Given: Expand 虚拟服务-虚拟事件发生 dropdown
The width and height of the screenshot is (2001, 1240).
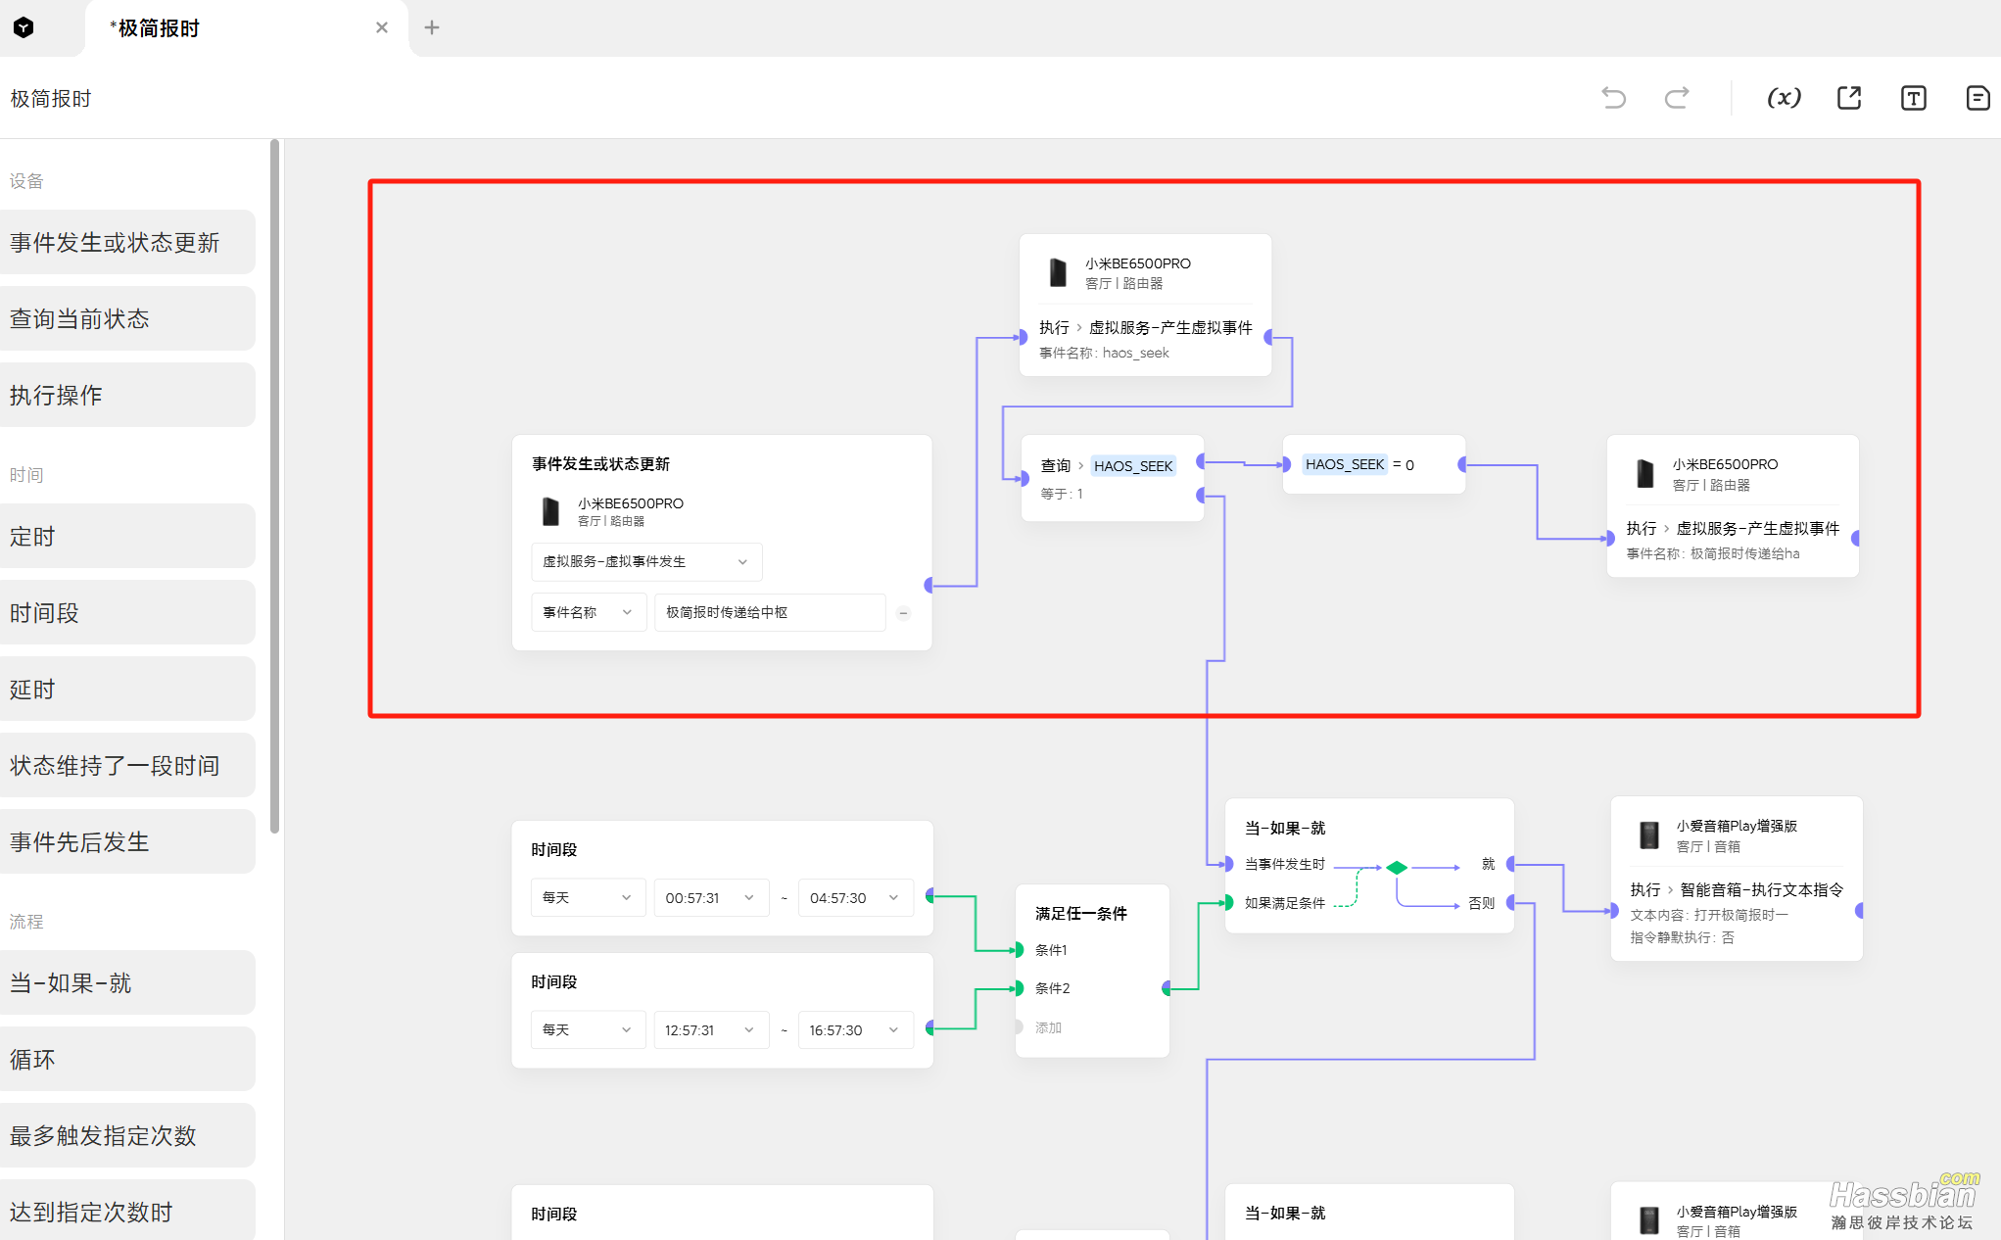Looking at the screenshot, I should 645,562.
